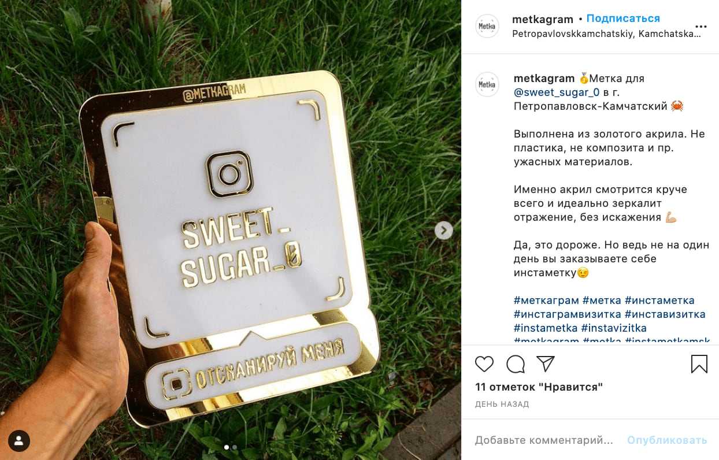719x460 pixels.
Task: Select the second carousel dot indicator
Action: pos(235,447)
